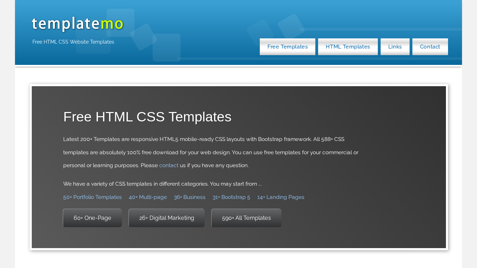Open the 50+ Portfolio Templates link
This screenshot has width=477, height=268.
click(x=93, y=197)
